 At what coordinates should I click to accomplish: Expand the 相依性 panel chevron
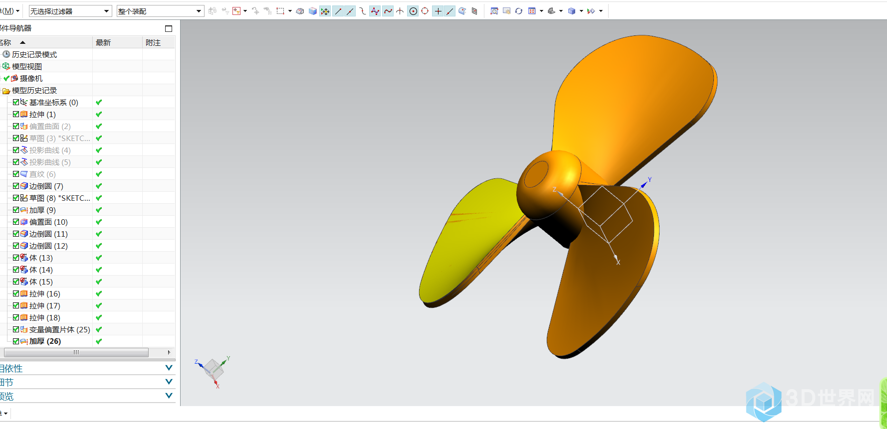pos(169,368)
